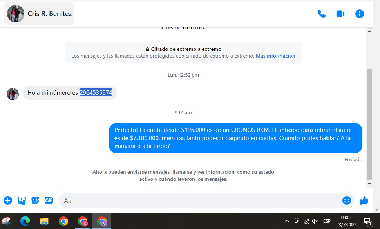Open Snipping Tool from taskbar
This screenshot has width=380, height=229.
[6, 221]
